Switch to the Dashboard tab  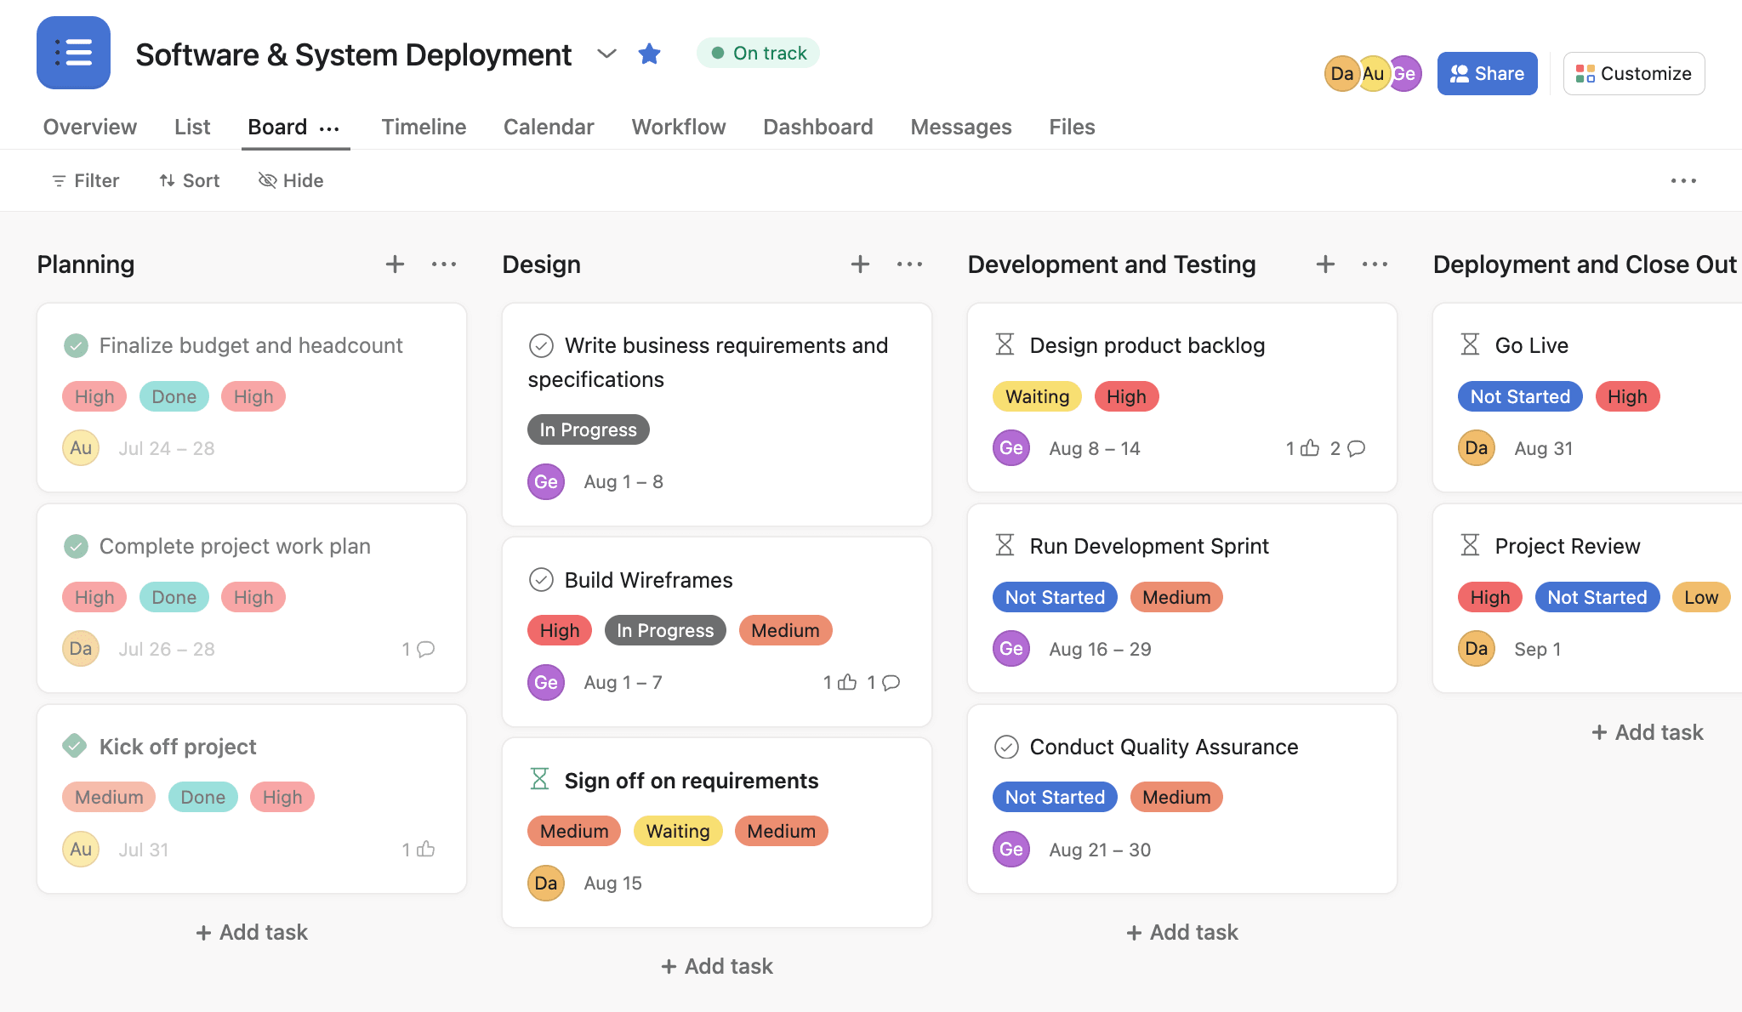click(x=818, y=124)
